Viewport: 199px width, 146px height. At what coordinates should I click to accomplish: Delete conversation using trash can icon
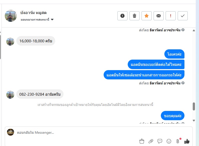[x=135, y=16]
